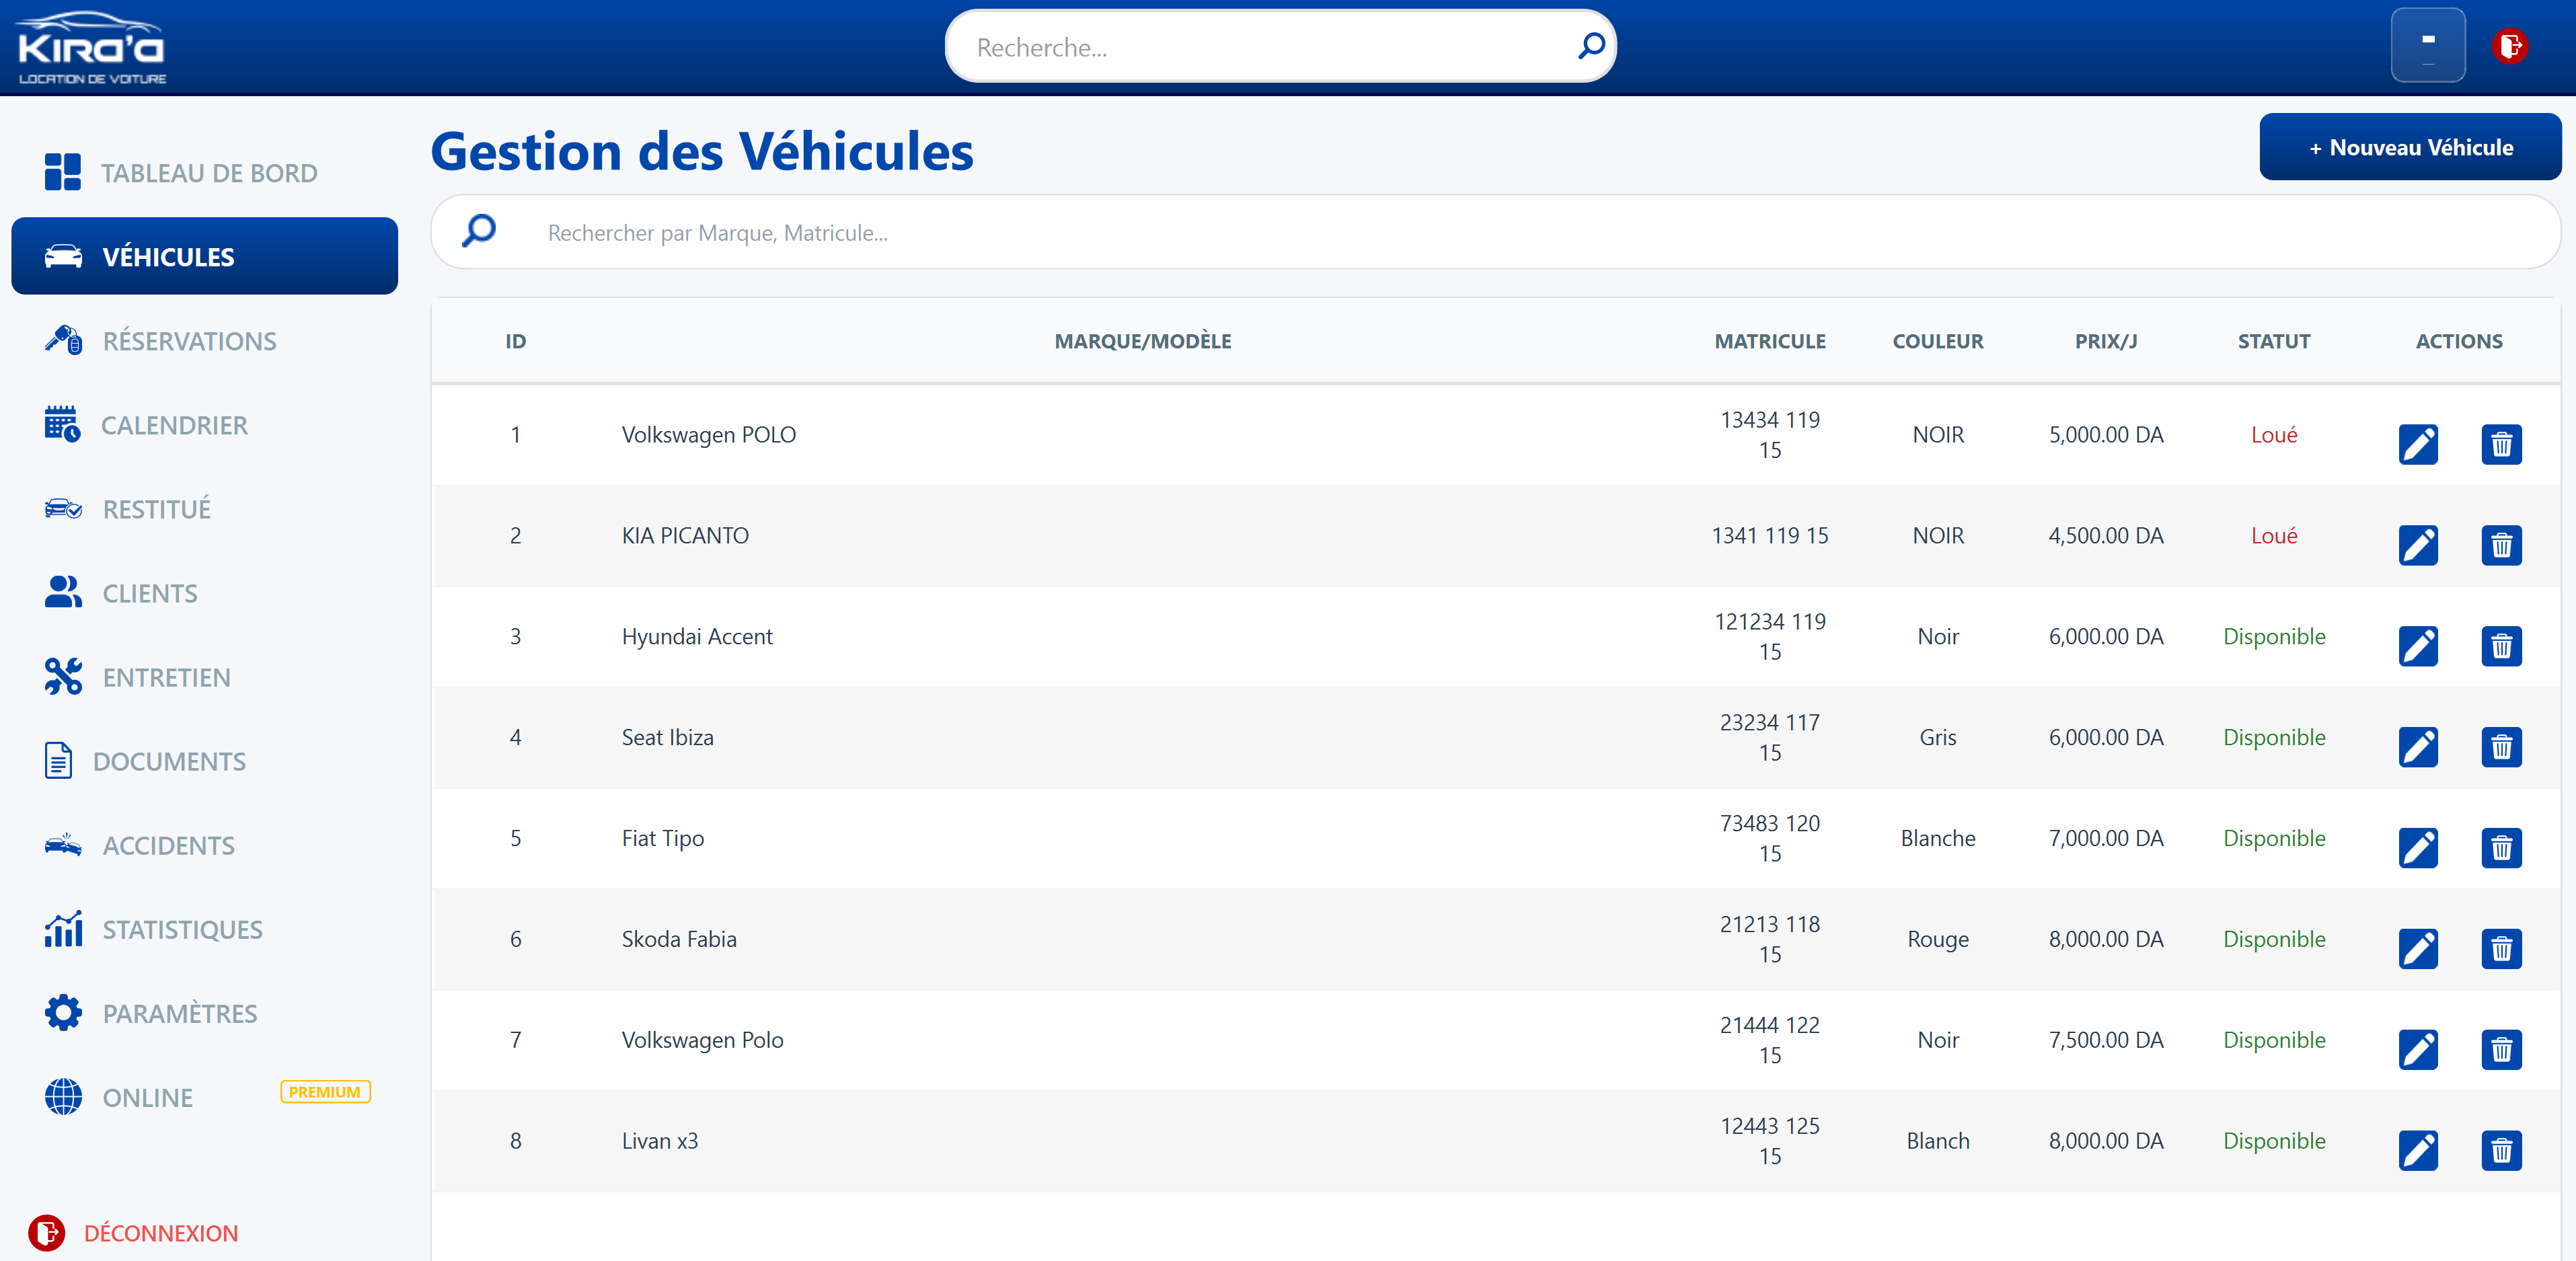The width and height of the screenshot is (2576, 1261).
Task: Delete the Seat Ibiza vehicle
Action: (x=2501, y=747)
